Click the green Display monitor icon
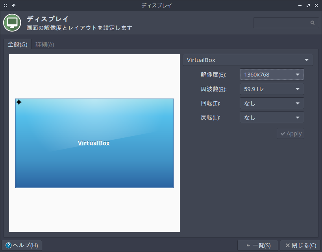The image size is (322, 252). 12,22
